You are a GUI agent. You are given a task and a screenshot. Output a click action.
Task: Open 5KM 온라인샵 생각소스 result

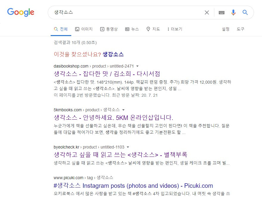(114, 118)
